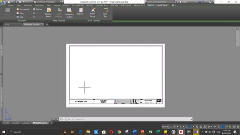Screen dimensions: 240x135
Task: Open the Parametric ribbon tab
Action: pyautogui.click(x=39, y=5)
